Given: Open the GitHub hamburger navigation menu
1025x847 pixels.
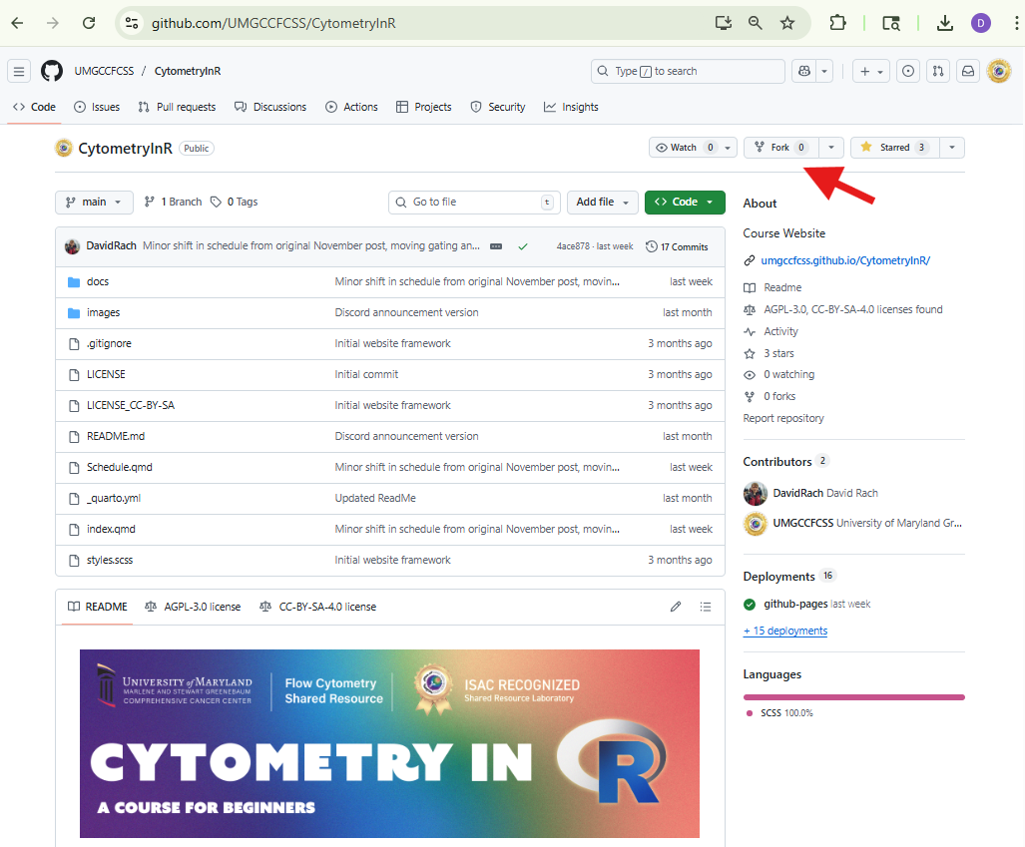Looking at the screenshot, I should (18, 71).
